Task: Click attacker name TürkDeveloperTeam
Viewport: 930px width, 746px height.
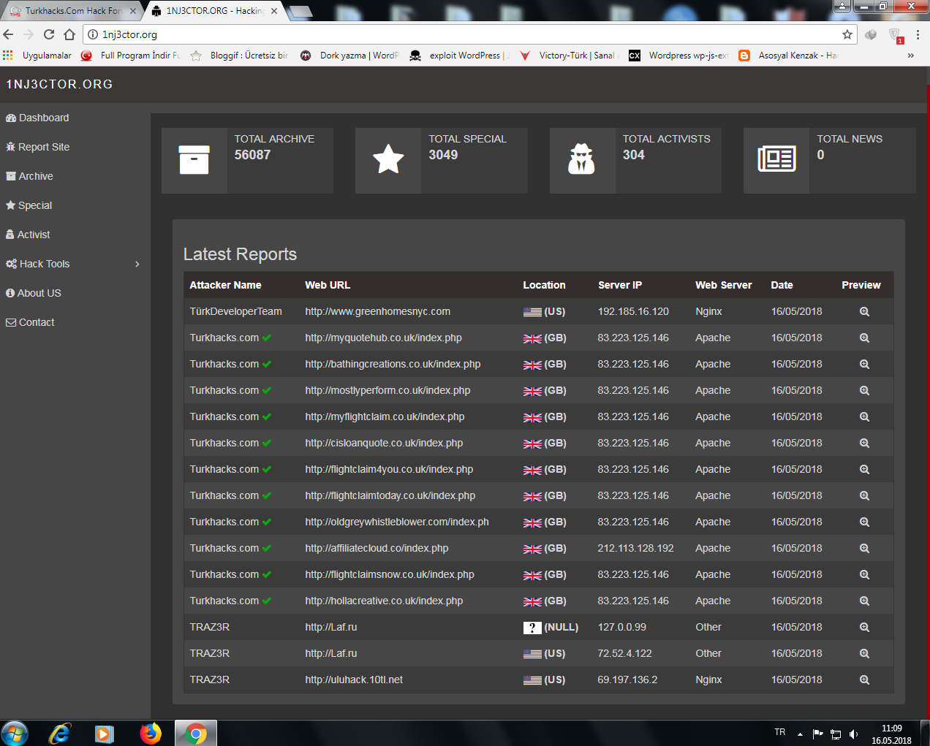Action: [235, 311]
